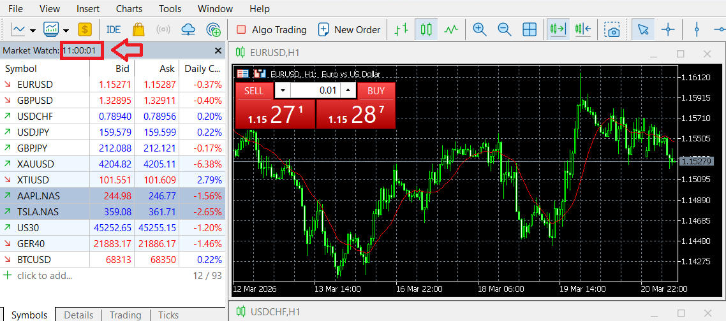
Task: Open the Window menu
Action: 216,8
